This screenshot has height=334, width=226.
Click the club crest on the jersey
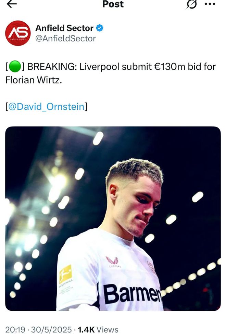coord(151,267)
